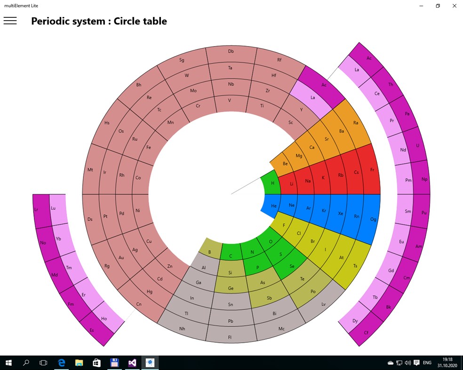This screenshot has height=370, width=463.
Task: Select the Helium segment in the blue group
Action: pos(273,205)
